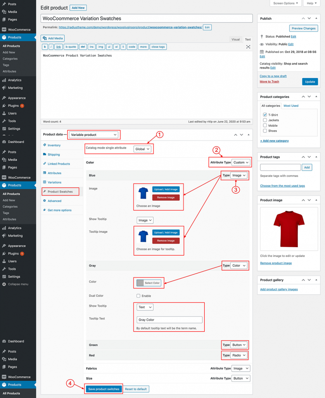Collapse the Product gallery panel triangle
The height and width of the screenshot is (398, 325).
[316, 280]
